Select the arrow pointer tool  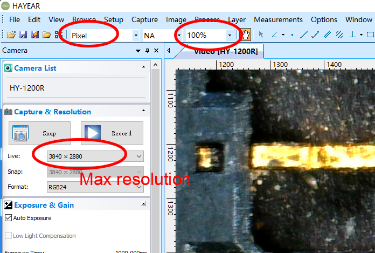[x=261, y=35]
